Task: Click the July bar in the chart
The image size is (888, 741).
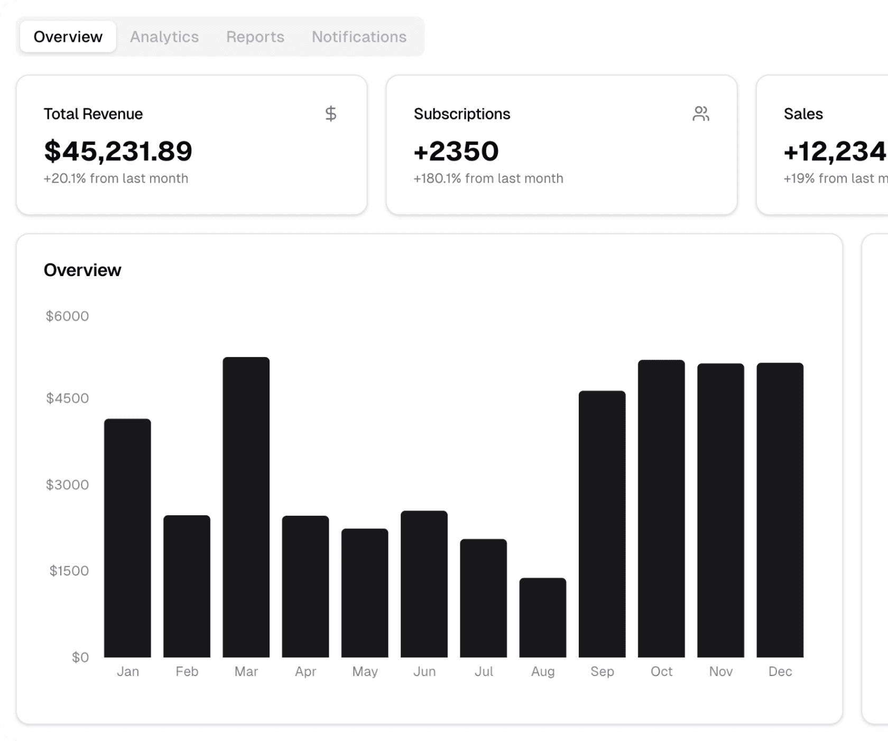Action: pos(484,598)
